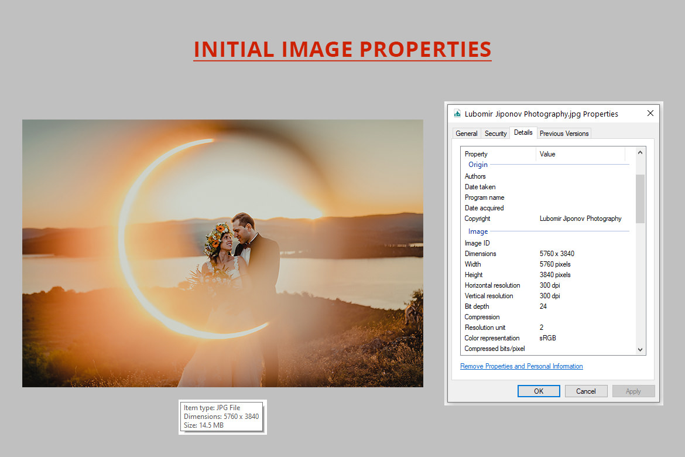The height and width of the screenshot is (457, 685).
Task: Click the value 5760 x 3840 in the details list
Action: coord(557,254)
